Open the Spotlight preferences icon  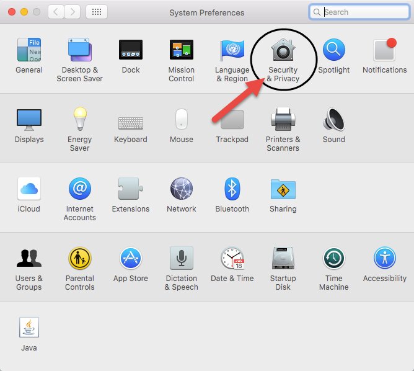333,50
